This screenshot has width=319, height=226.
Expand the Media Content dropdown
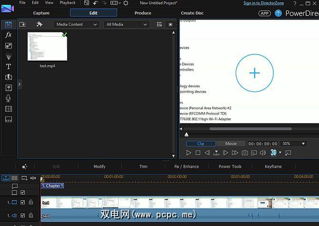coord(76,24)
